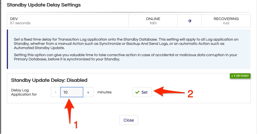Screen dimensions: 258x134
Task: Focus the delay minutes input showing 10
Action: [72, 92]
